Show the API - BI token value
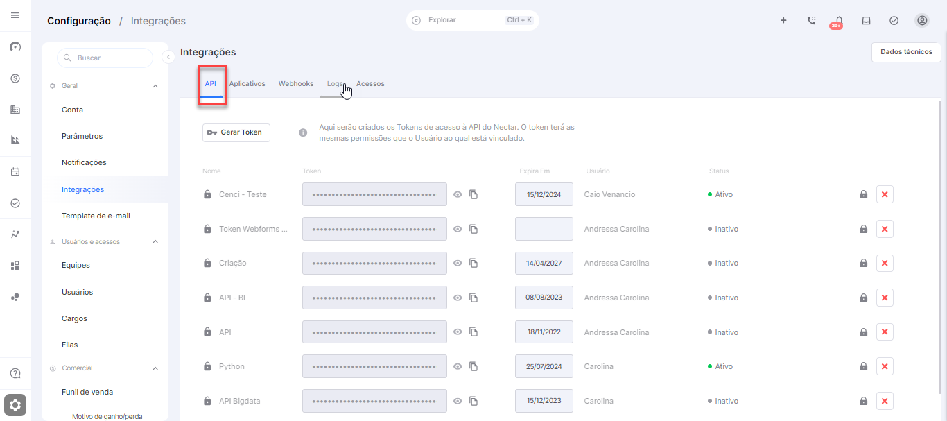This screenshot has width=947, height=421. [x=458, y=298]
